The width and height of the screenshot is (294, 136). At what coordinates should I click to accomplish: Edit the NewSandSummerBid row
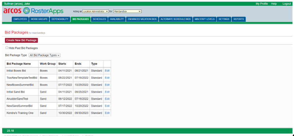(107, 106)
